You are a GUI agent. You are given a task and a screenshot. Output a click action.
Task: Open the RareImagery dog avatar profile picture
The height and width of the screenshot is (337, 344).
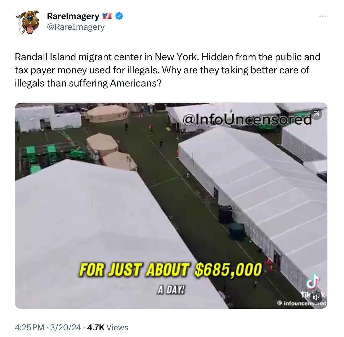[29, 21]
